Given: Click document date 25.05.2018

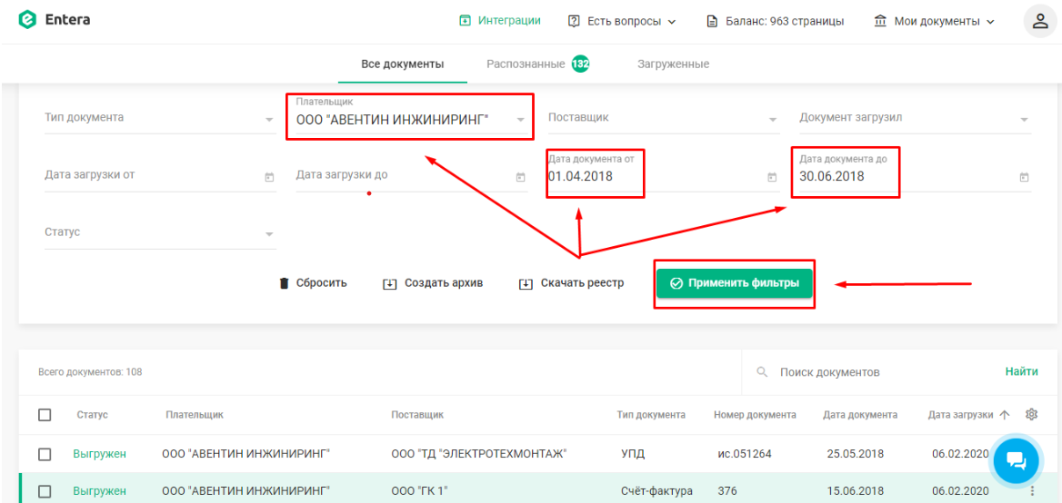Looking at the screenshot, I should [855, 454].
